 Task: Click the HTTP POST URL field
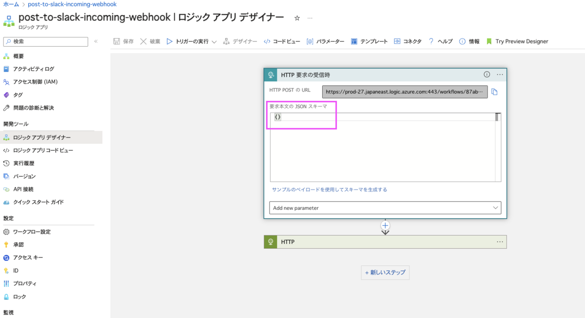[x=405, y=92]
